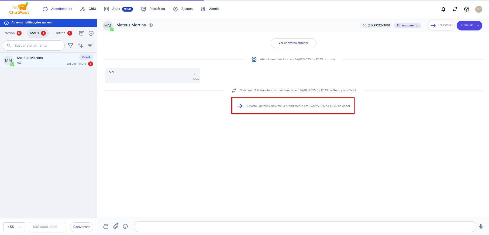The image size is (489, 235).
Task: Click Ver conversa anterior
Action: click(x=293, y=43)
